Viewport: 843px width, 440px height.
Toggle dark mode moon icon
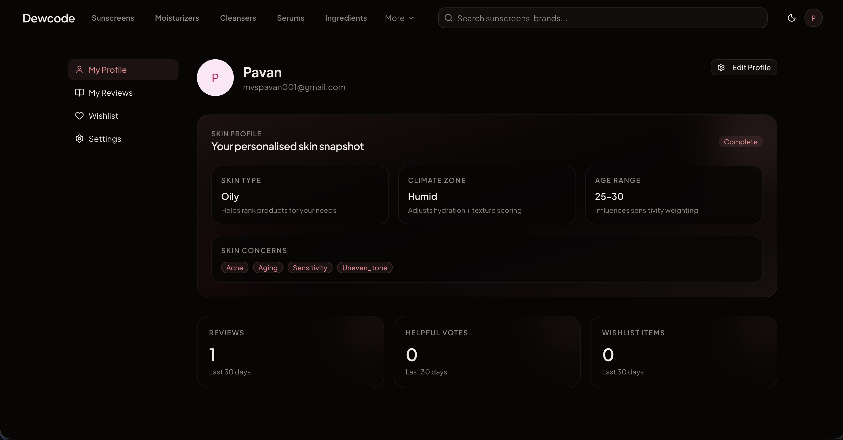pos(791,18)
